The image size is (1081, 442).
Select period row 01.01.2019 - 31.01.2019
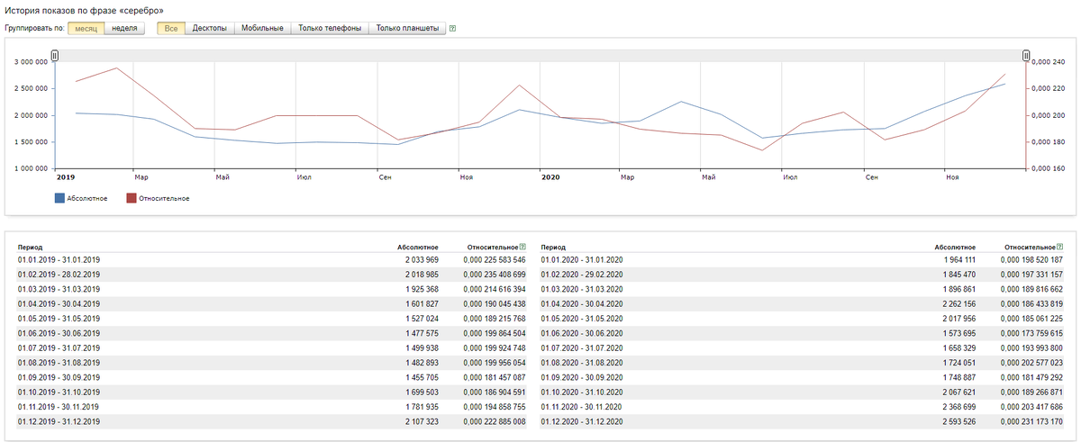tap(272, 259)
